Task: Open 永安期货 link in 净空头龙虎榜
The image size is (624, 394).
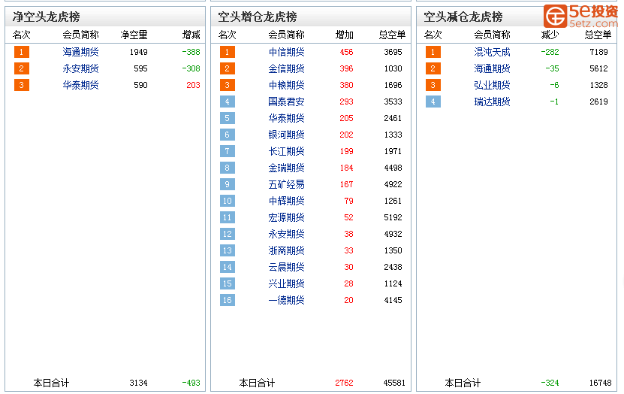Action: [80, 68]
